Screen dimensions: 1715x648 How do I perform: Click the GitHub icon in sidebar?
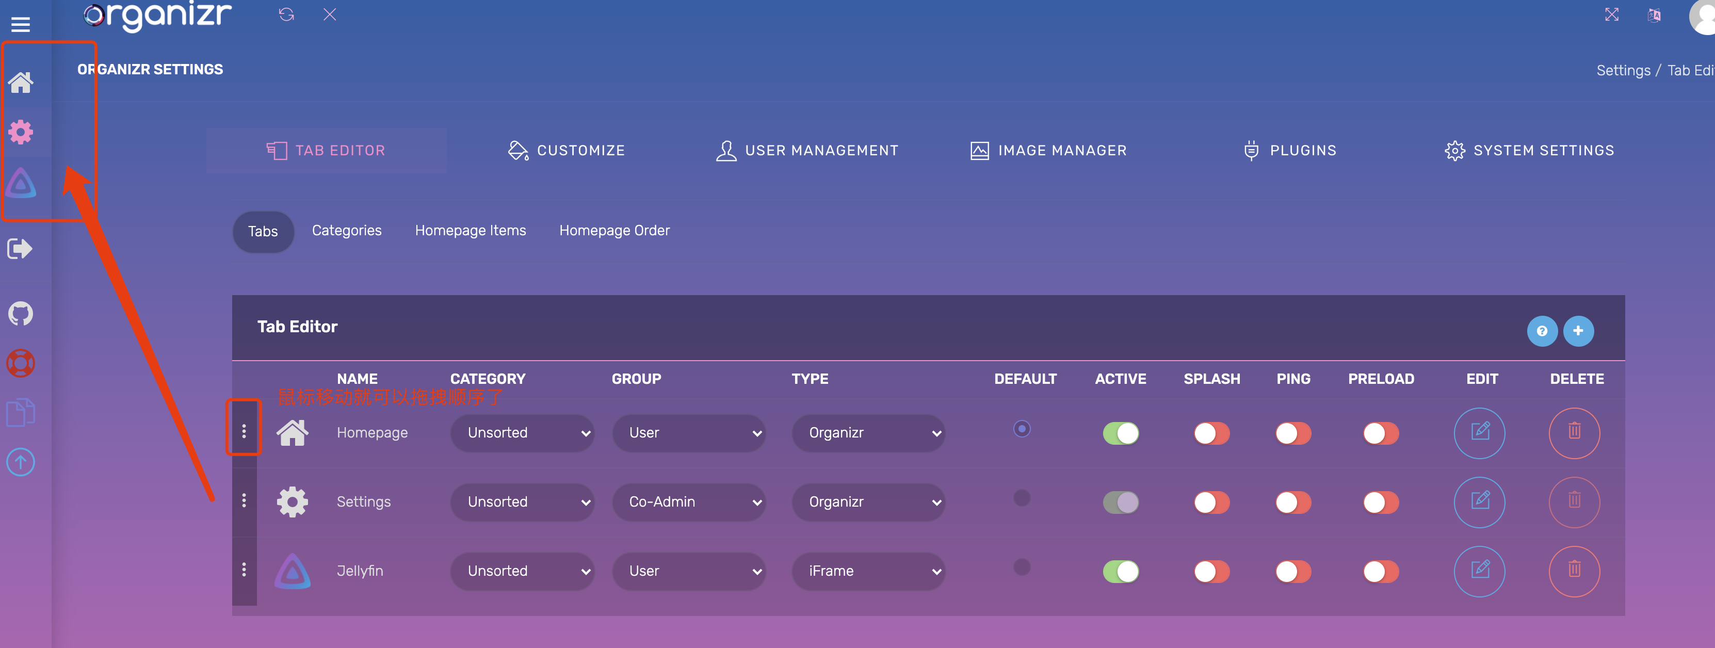click(21, 313)
